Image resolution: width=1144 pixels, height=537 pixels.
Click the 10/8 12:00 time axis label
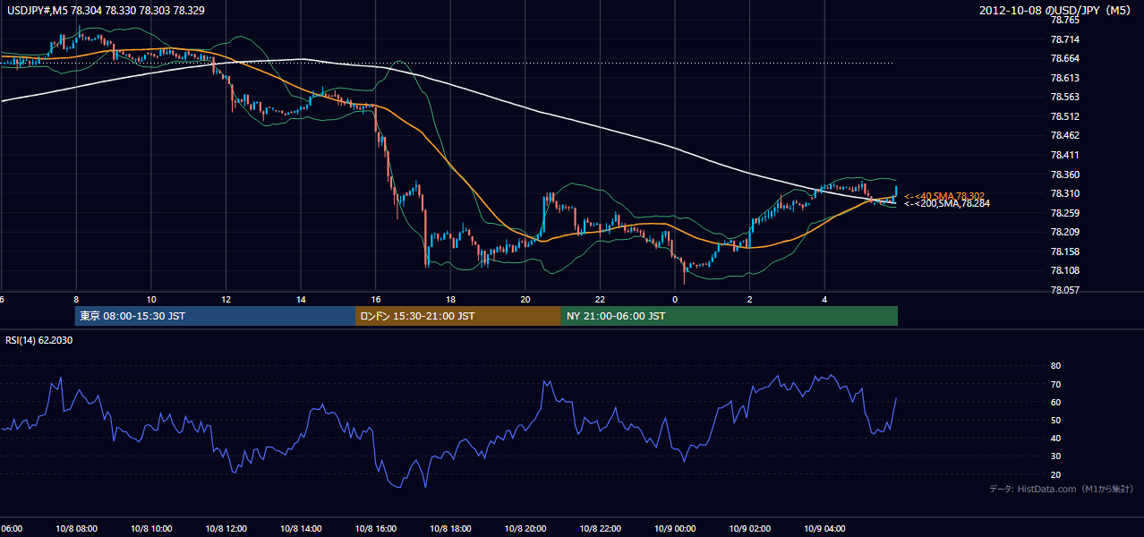[226, 529]
